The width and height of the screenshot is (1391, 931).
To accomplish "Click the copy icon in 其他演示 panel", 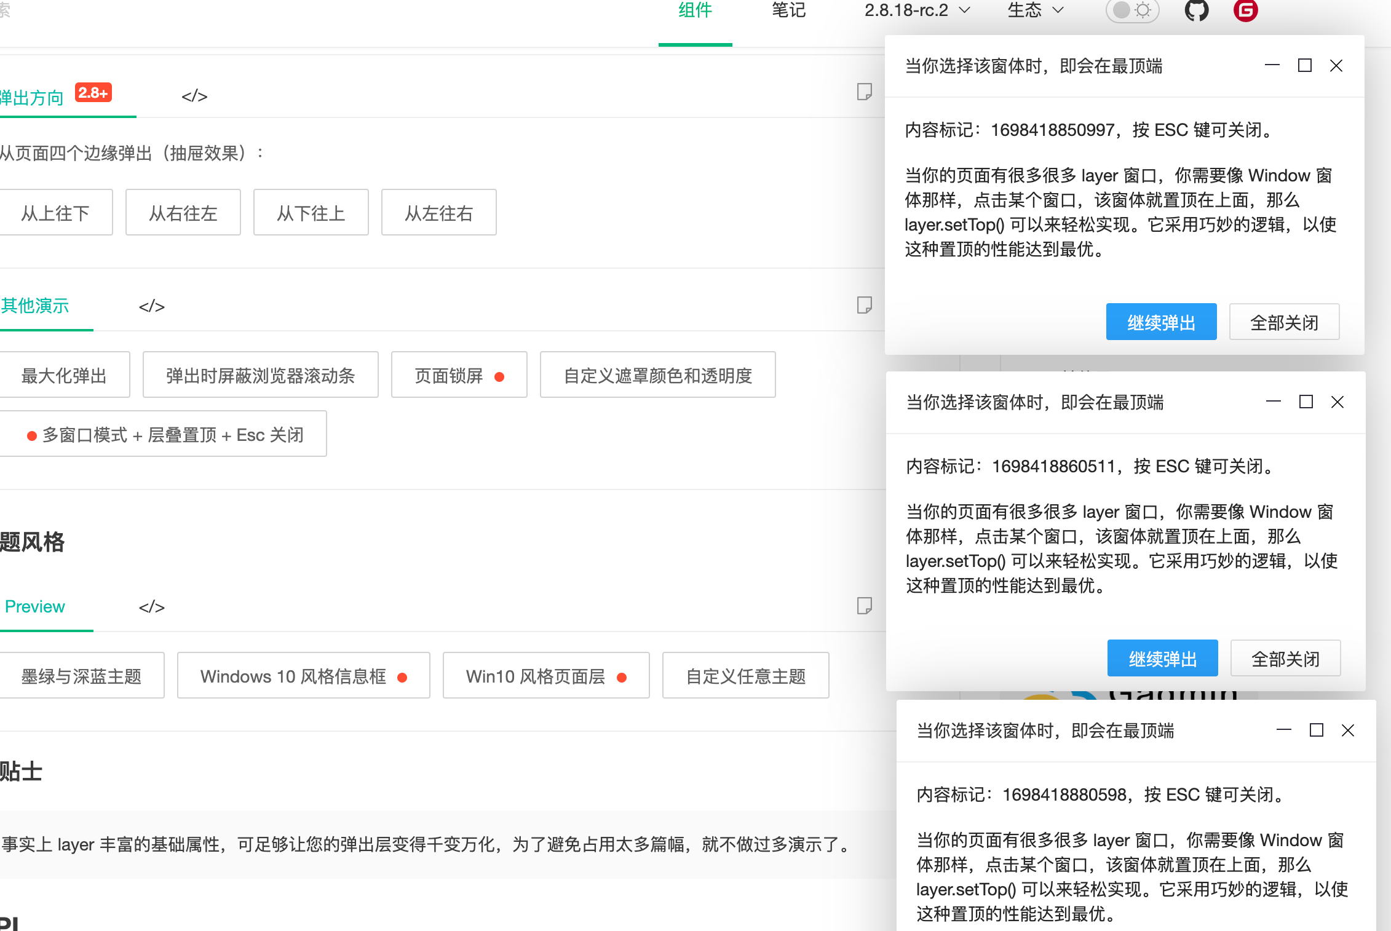I will point(864,305).
